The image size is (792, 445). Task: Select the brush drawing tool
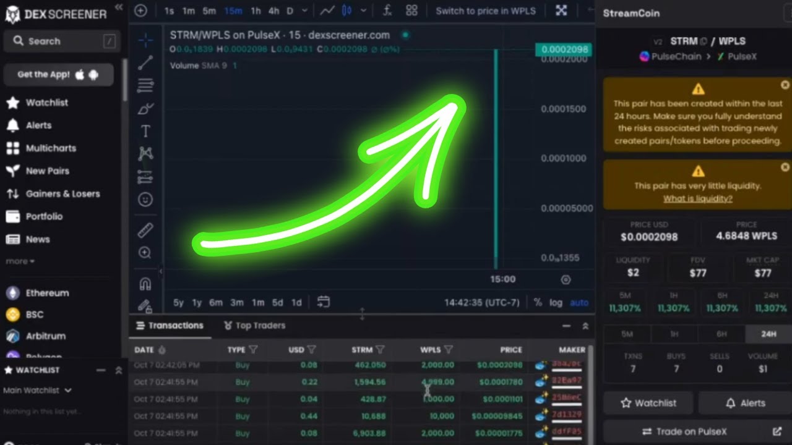click(x=145, y=109)
